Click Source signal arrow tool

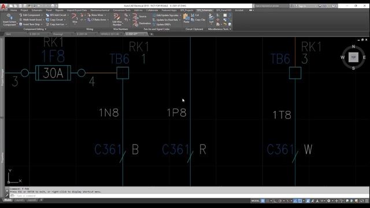point(139,17)
